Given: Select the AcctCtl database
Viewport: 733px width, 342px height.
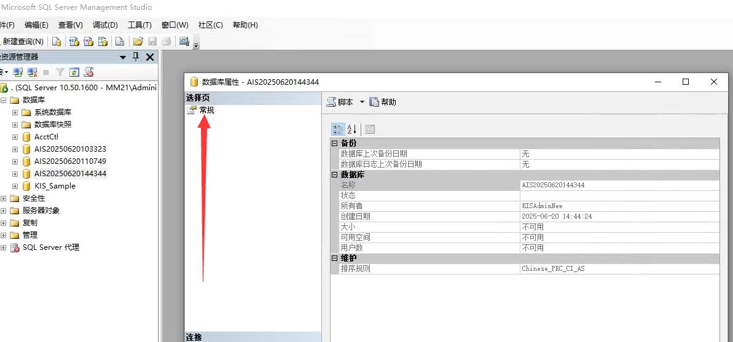Looking at the screenshot, I should pos(46,137).
